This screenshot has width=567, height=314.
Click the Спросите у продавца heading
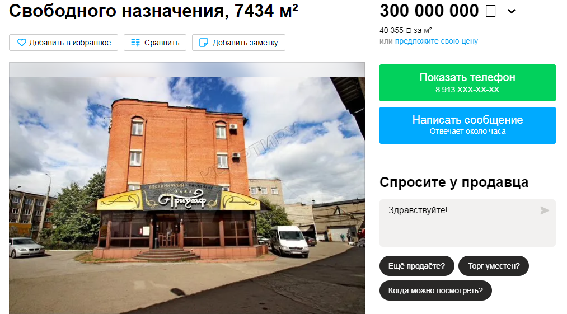click(454, 182)
